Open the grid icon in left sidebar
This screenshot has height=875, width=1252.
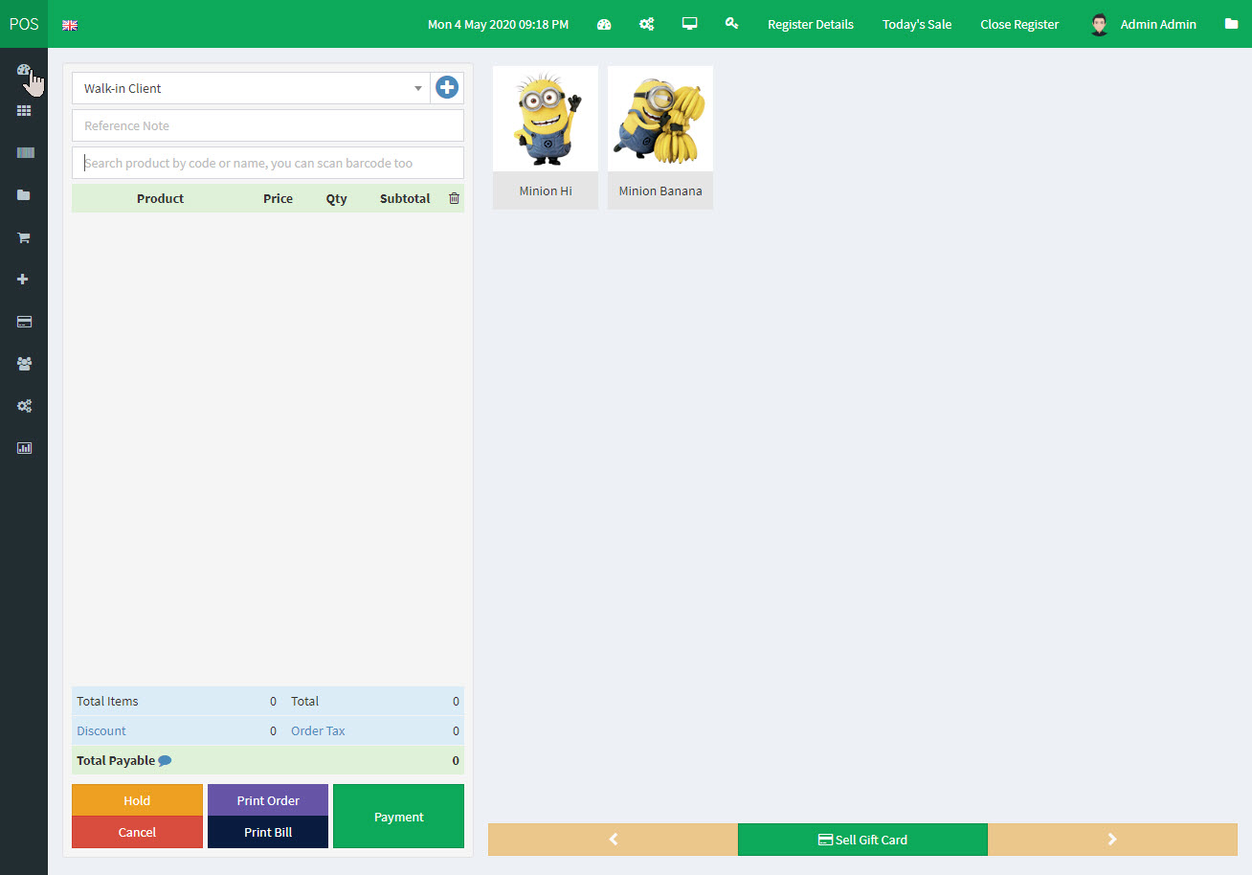click(24, 111)
